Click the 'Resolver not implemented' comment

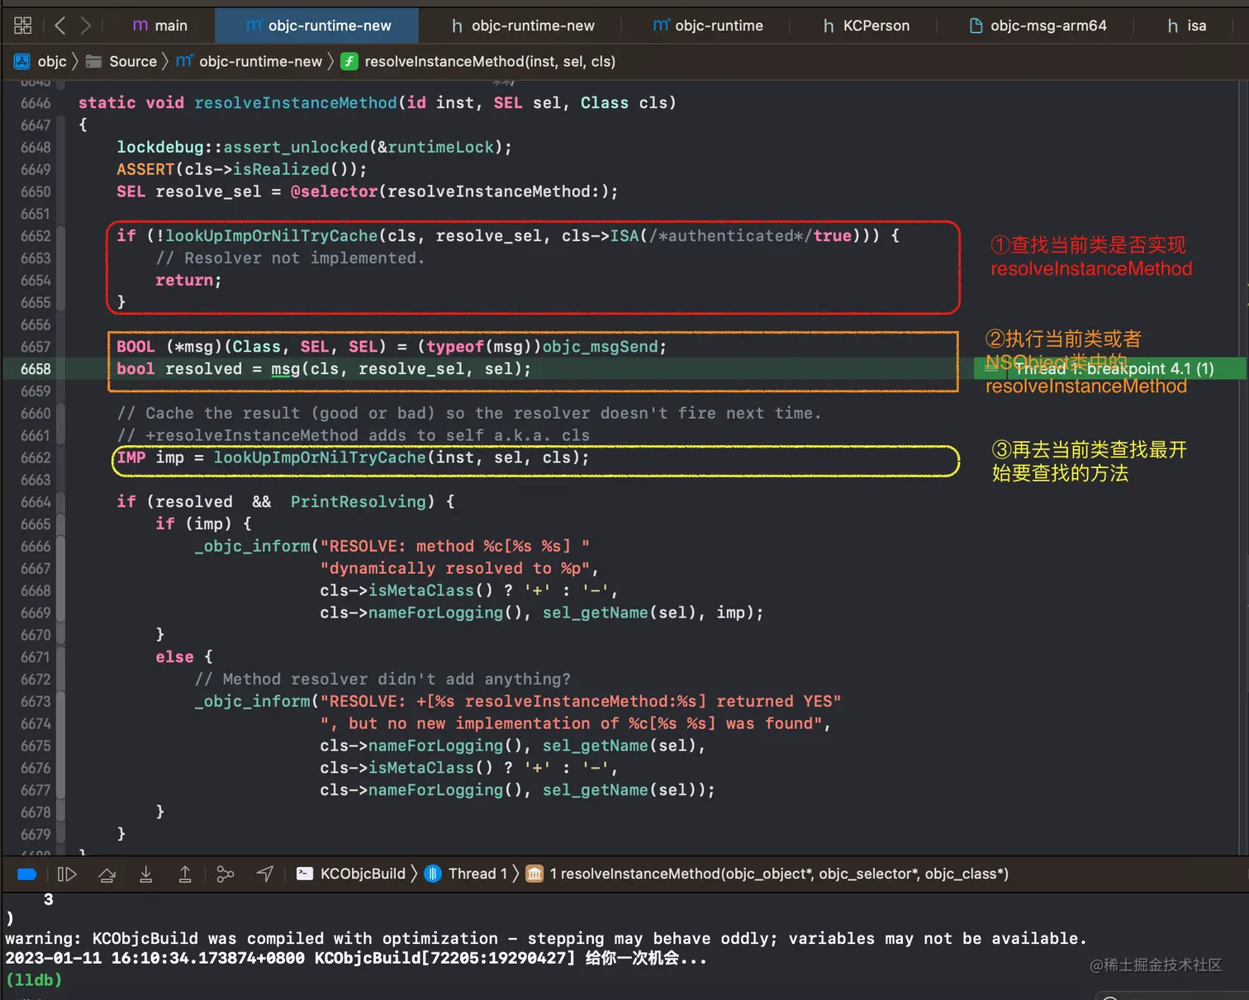coord(290,258)
